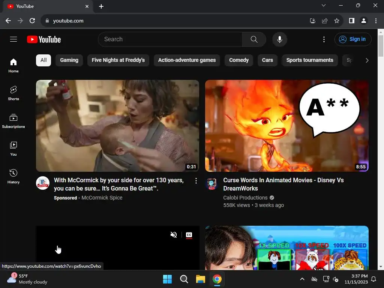This screenshot has width=384, height=288.
Task: Open Calobi Productions channel name
Action: click(x=245, y=198)
